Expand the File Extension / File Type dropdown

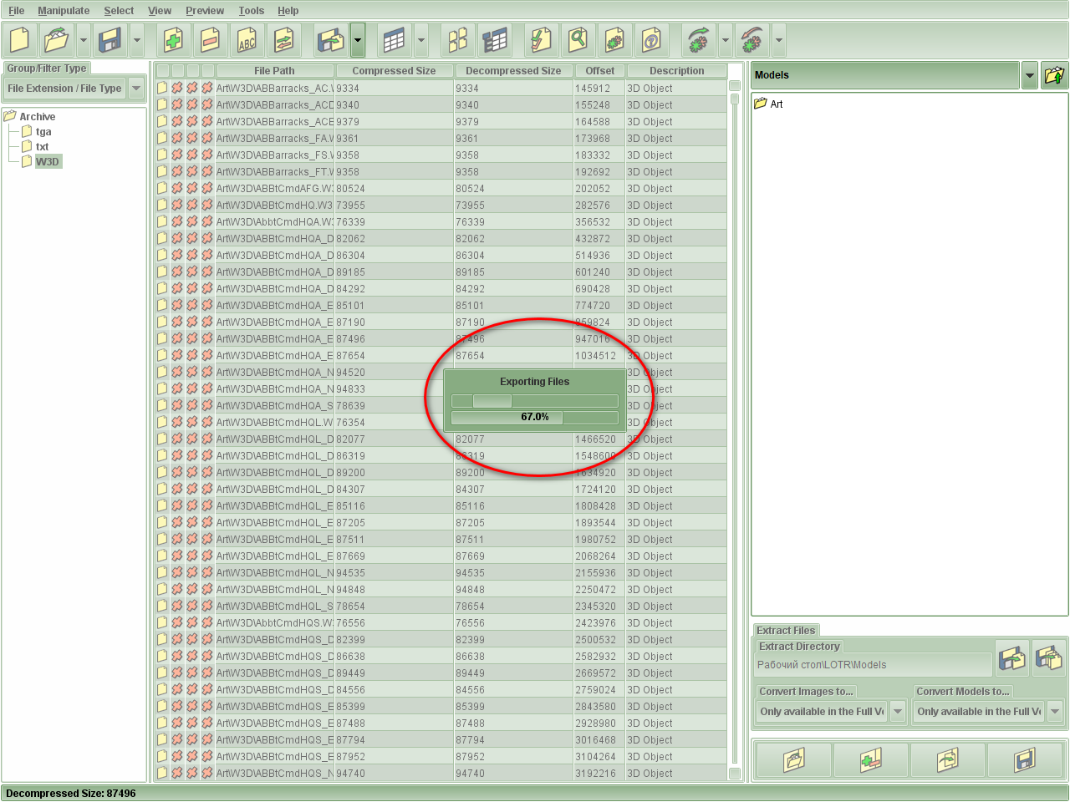point(136,89)
